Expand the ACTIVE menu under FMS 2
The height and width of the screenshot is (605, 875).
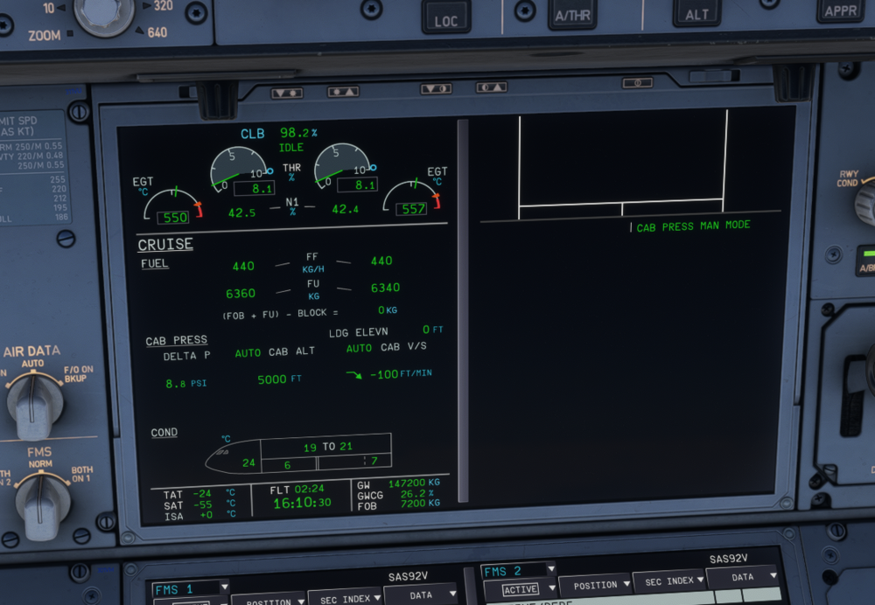[525, 590]
